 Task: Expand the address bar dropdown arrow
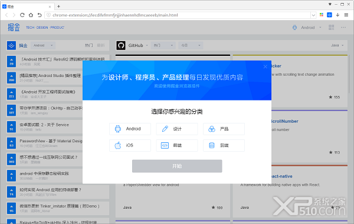click(313, 15)
